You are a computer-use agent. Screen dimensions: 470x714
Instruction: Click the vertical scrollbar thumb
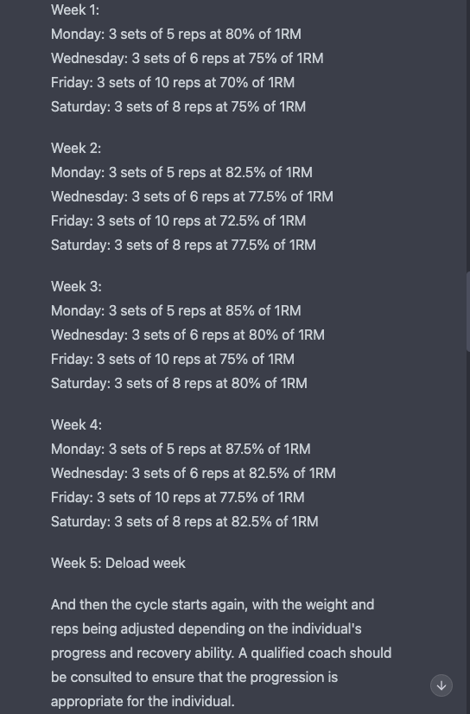(468, 311)
